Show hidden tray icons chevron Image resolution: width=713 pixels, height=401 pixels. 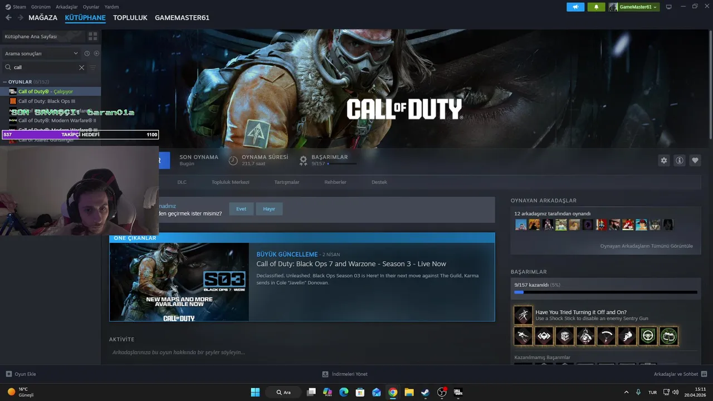626,392
